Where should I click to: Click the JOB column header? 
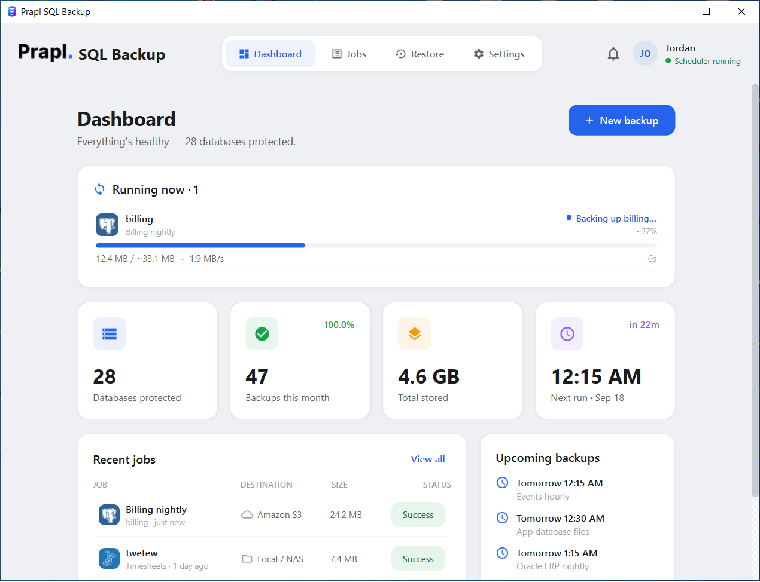[100, 485]
